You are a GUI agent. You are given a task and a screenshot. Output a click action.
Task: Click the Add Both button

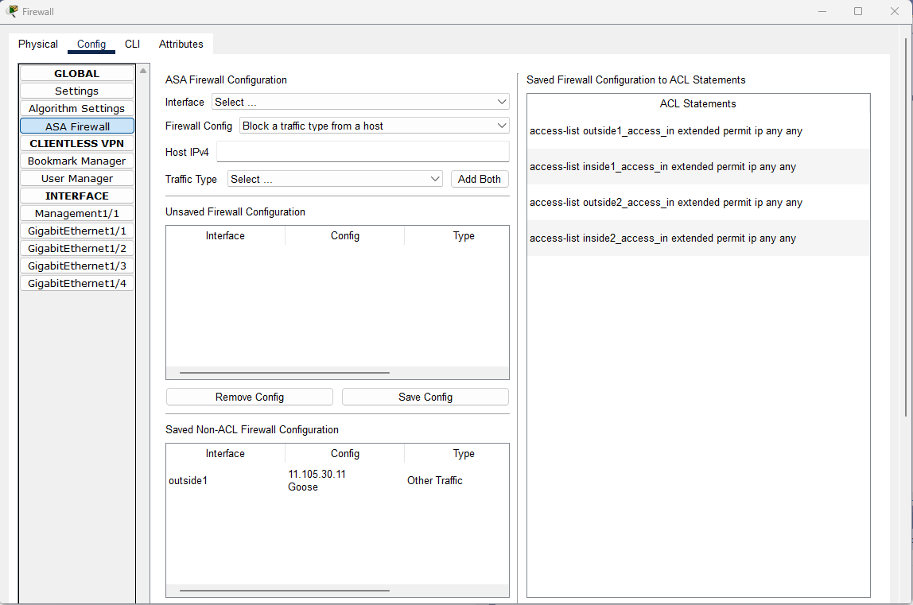tap(480, 179)
